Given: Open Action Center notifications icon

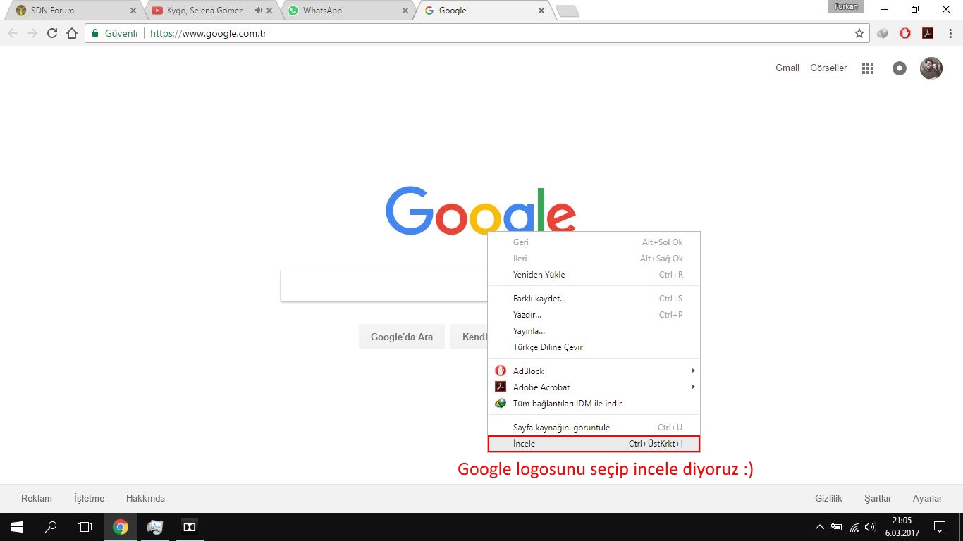Looking at the screenshot, I should click(939, 527).
